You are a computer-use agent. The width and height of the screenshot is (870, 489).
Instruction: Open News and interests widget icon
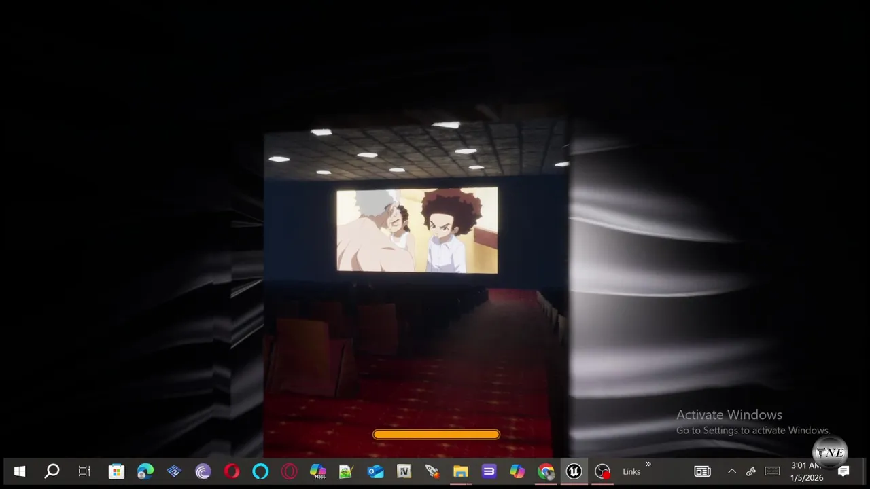coord(702,471)
